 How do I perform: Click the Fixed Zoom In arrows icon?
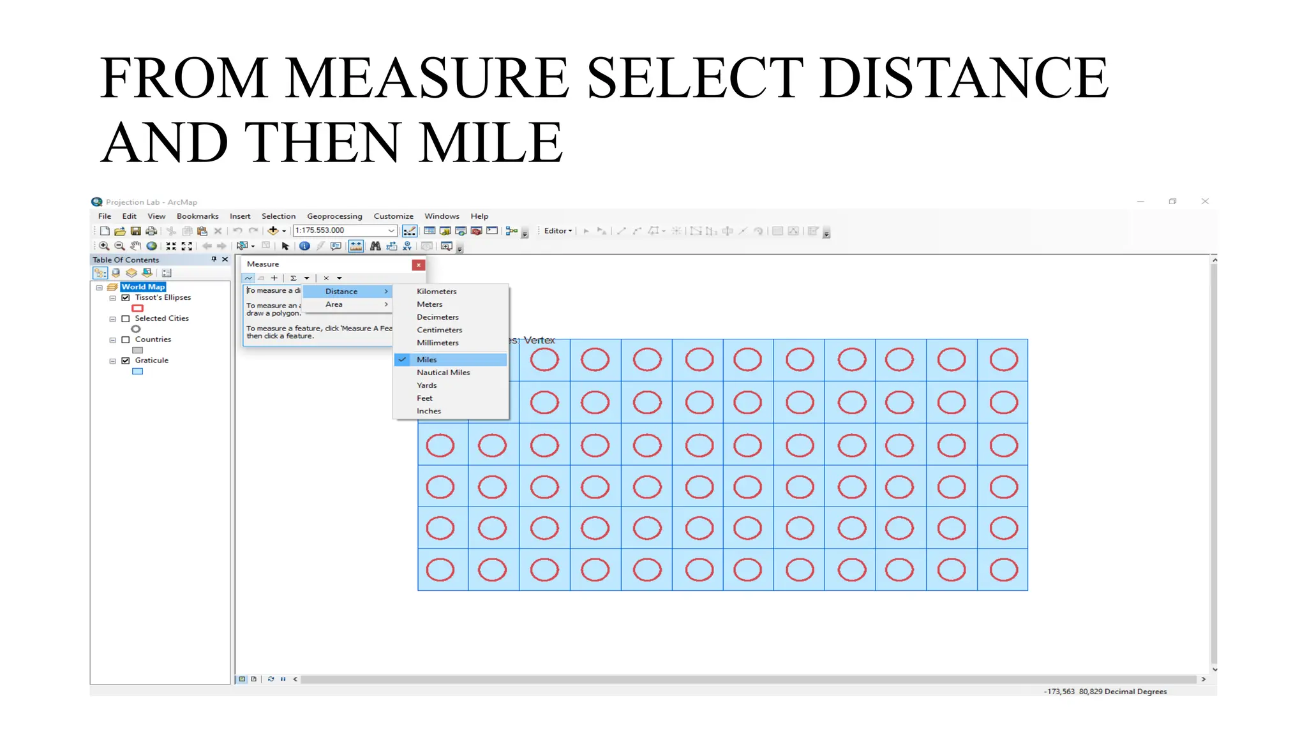point(171,246)
